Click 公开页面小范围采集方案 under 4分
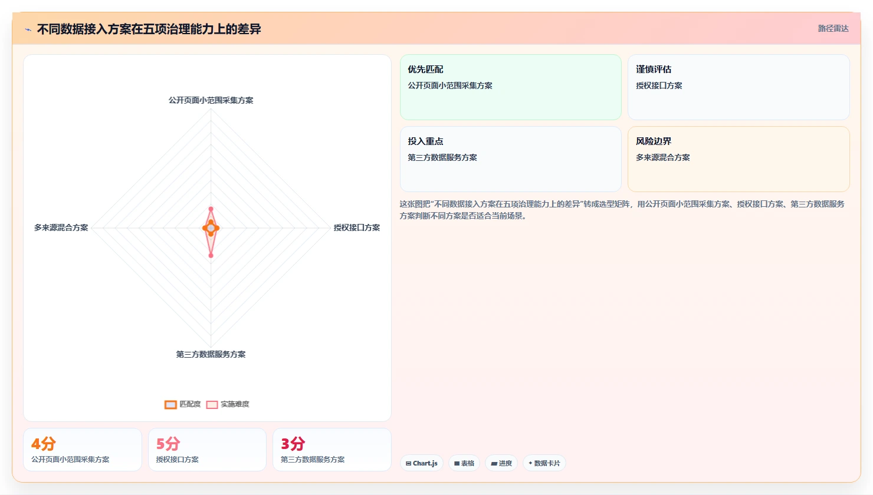 70,460
